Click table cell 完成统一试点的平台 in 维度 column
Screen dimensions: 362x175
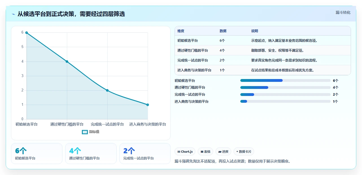click(x=193, y=60)
